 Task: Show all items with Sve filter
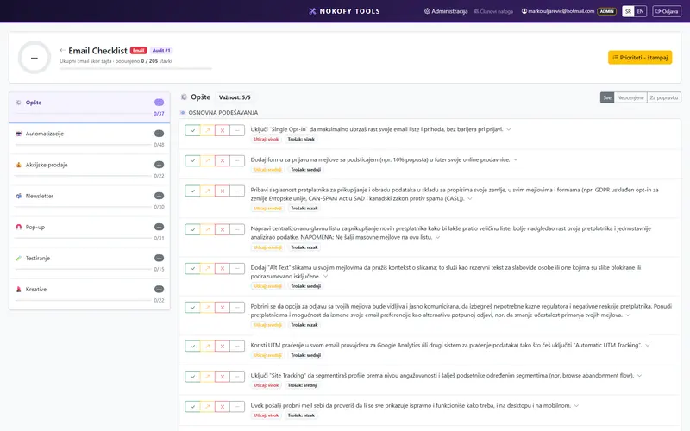pyautogui.click(x=607, y=97)
